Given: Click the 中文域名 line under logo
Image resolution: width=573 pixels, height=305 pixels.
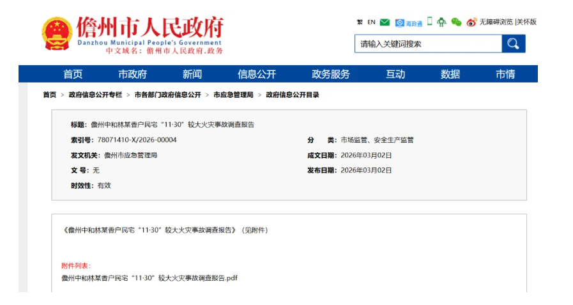Looking at the screenshot, I should click(x=164, y=51).
